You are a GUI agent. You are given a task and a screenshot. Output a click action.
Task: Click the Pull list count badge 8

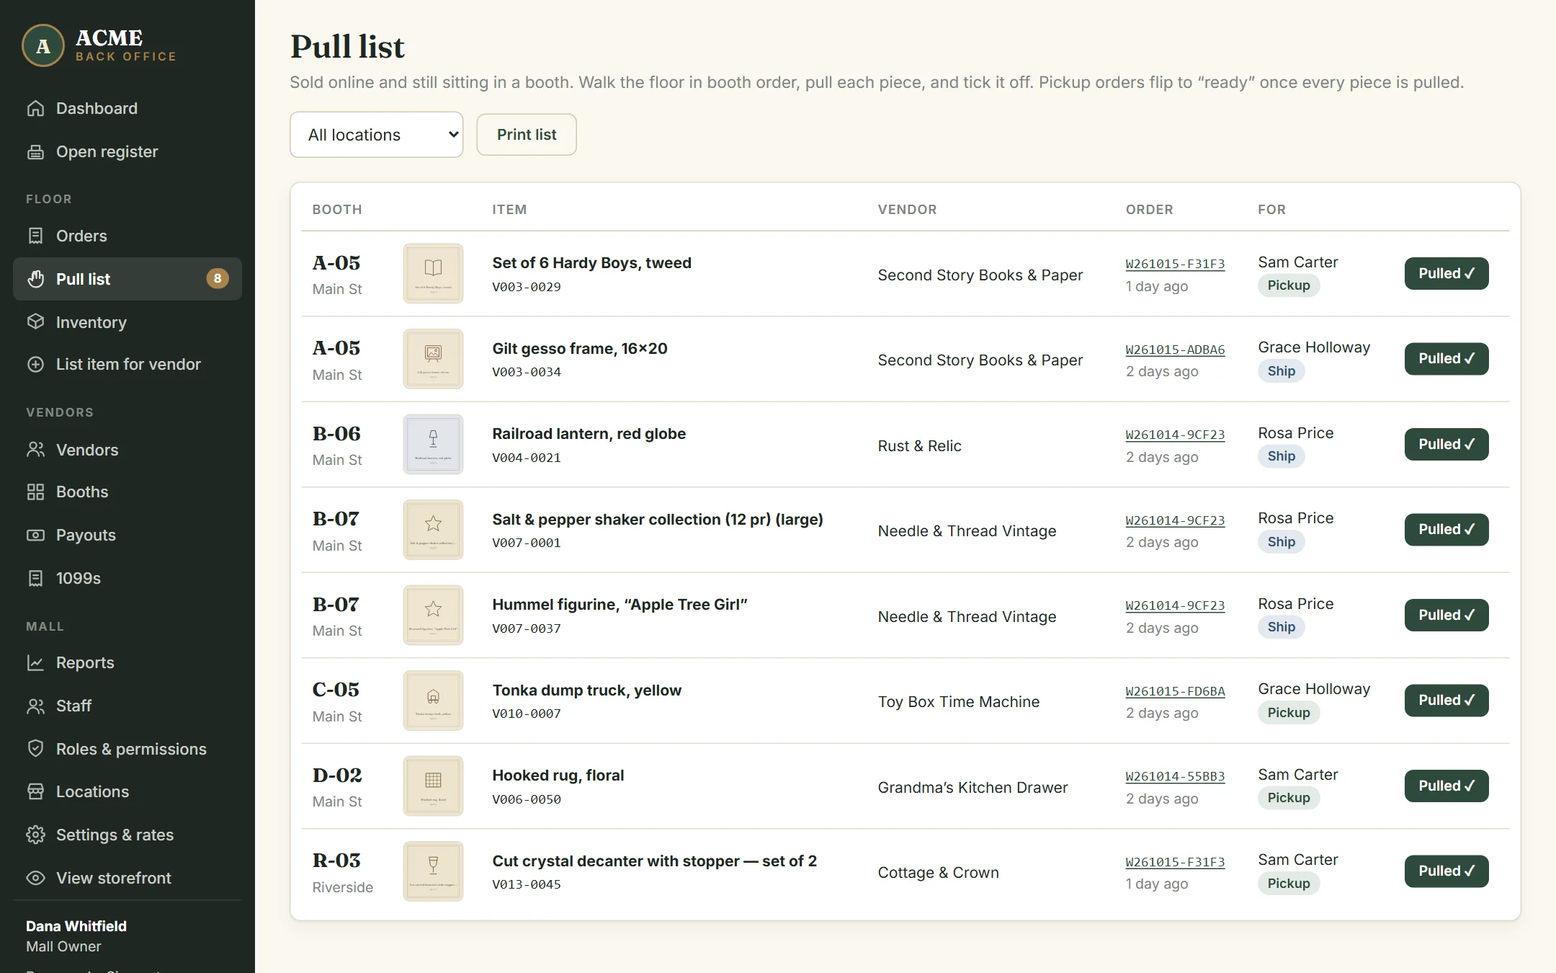tap(218, 279)
